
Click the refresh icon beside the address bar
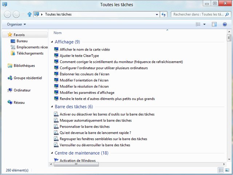click(x=163, y=15)
